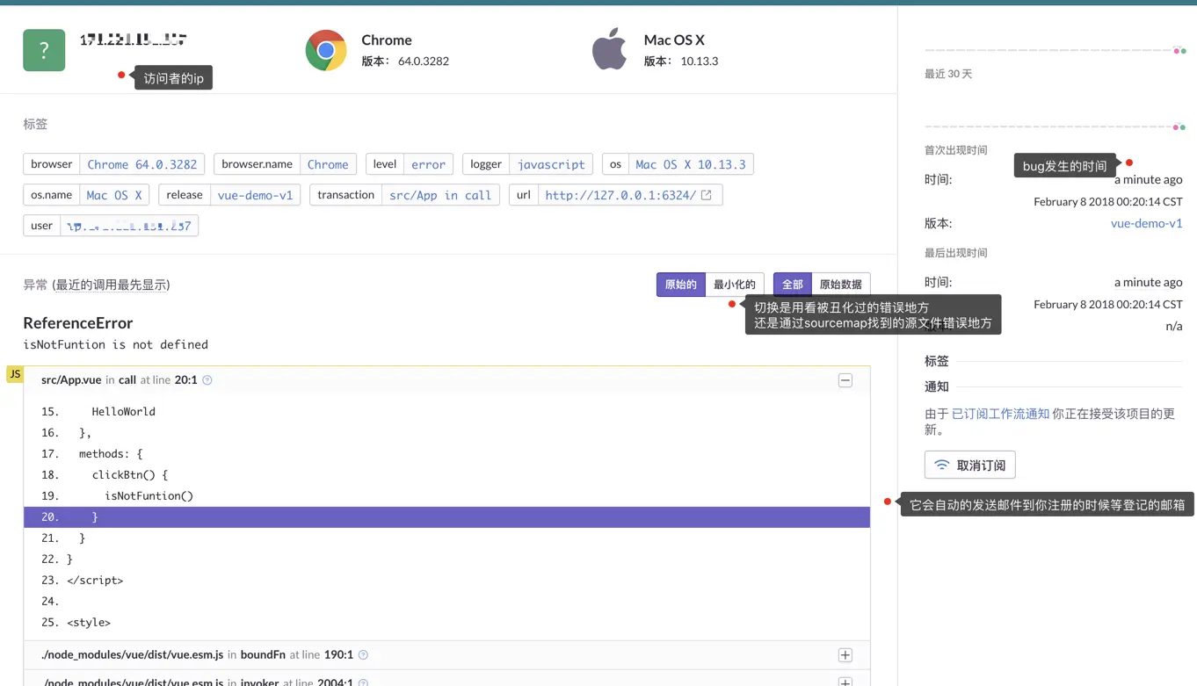Viewport: 1197px width, 686px height.
Task: Click code line 25 with <style>
Action: (446, 623)
